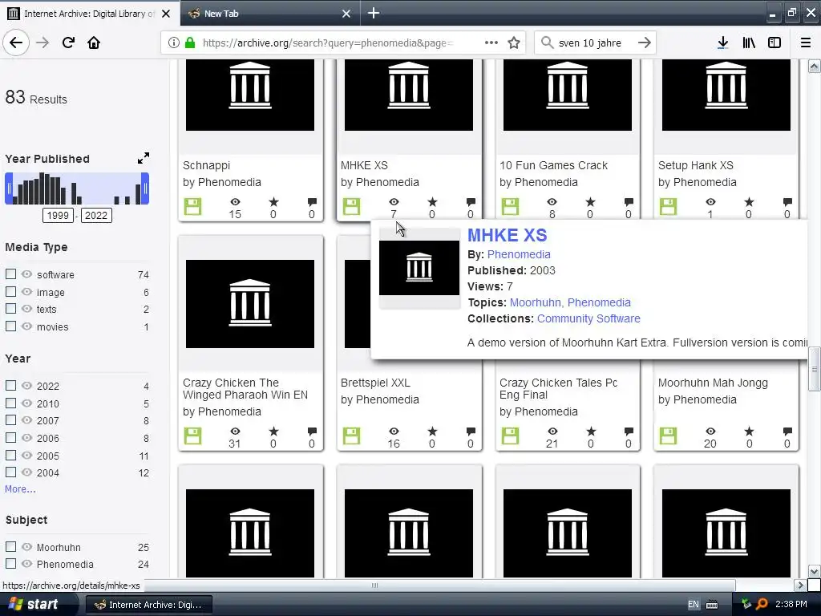This screenshot has width=821, height=616.
Task: Click reviews speech bubble on Schnappi card
Action: 312,201
